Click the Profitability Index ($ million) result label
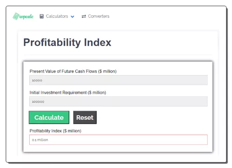This screenshot has width=232, height=168. click(x=55, y=131)
